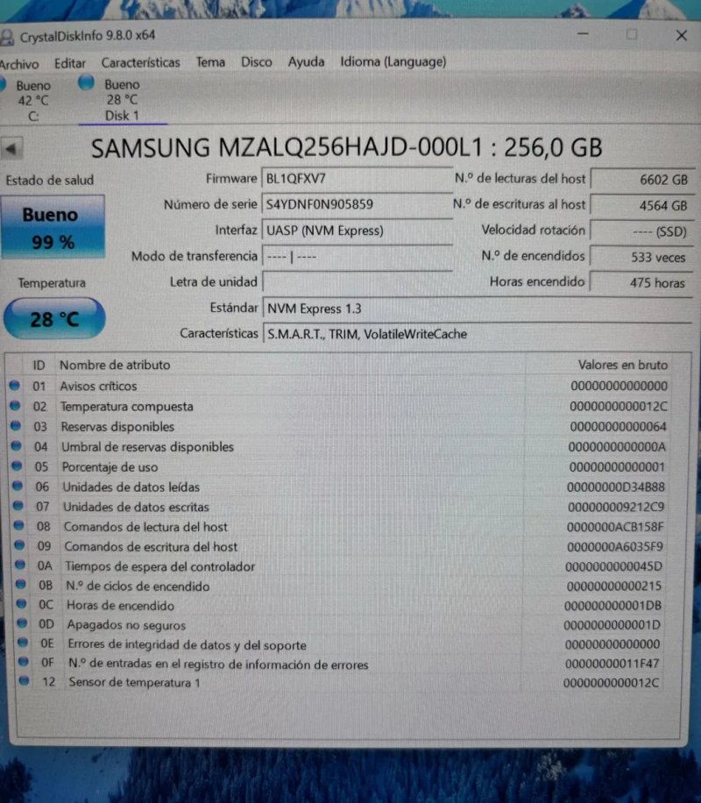Click the Firmware field BL1QFXV7

point(357,179)
